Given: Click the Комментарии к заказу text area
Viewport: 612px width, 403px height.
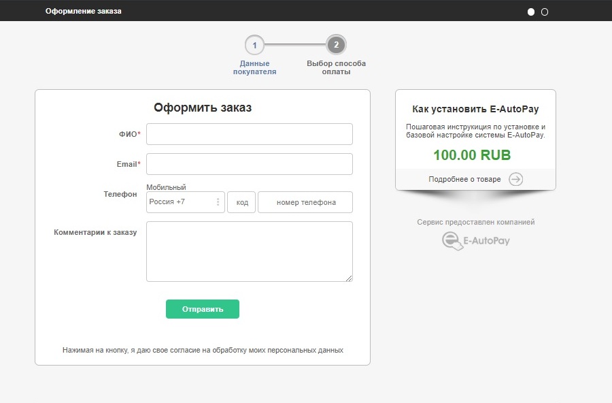Looking at the screenshot, I should click(x=249, y=251).
